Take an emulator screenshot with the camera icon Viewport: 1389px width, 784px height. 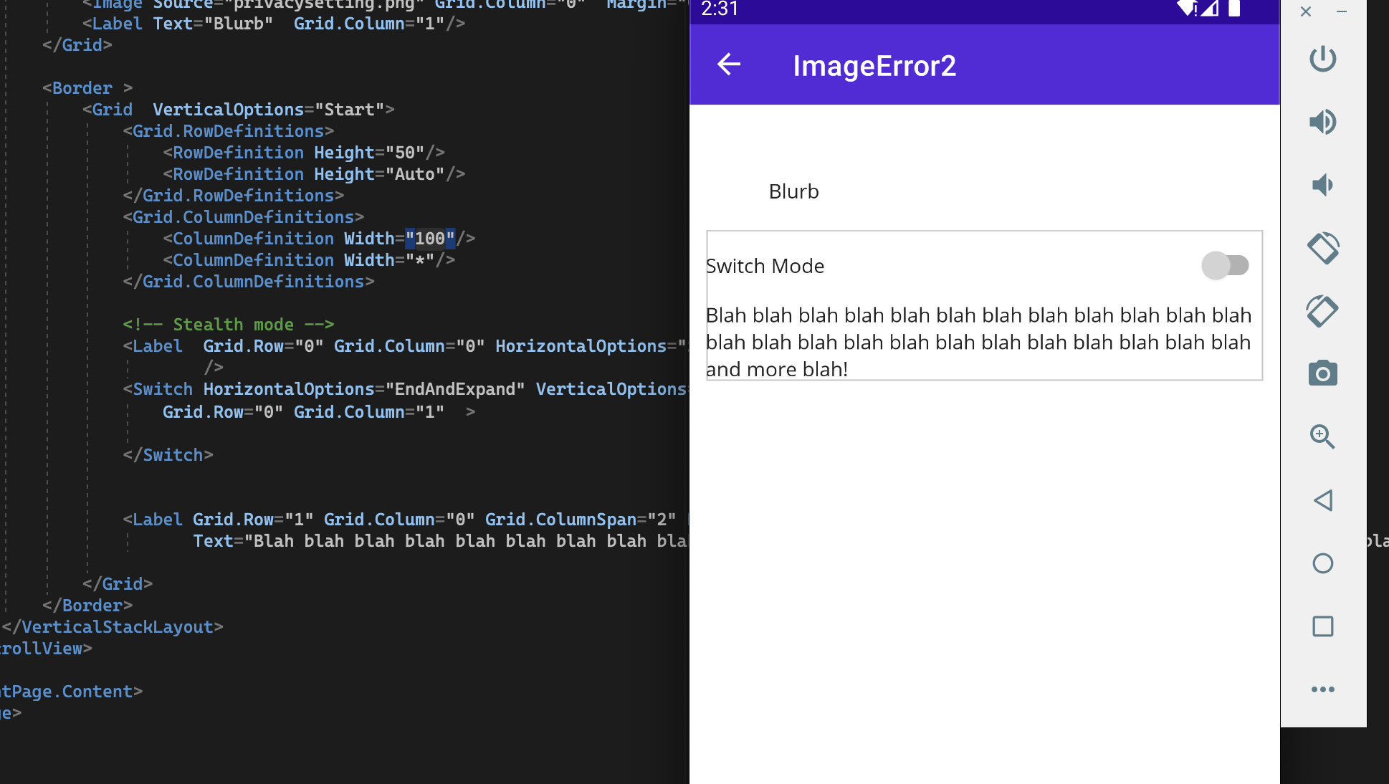coord(1323,373)
